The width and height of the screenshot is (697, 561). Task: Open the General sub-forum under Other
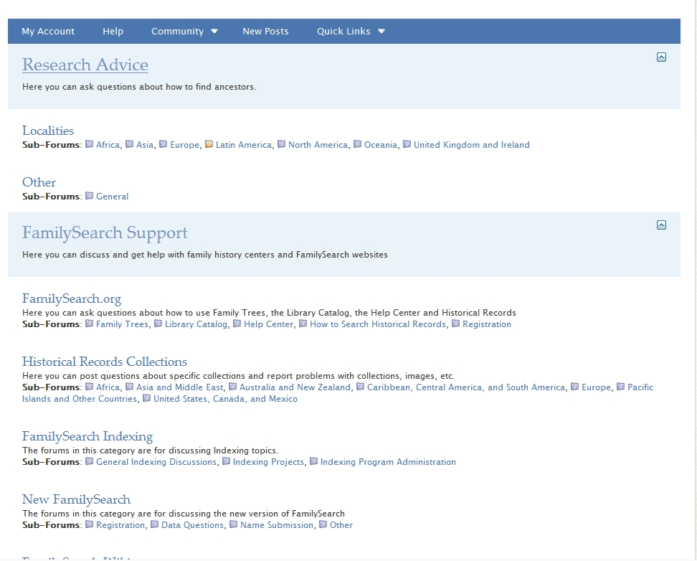[112, 196]
